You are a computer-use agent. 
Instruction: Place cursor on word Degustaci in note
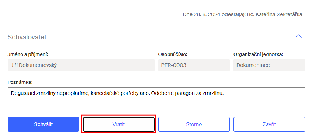coord(23,93)
